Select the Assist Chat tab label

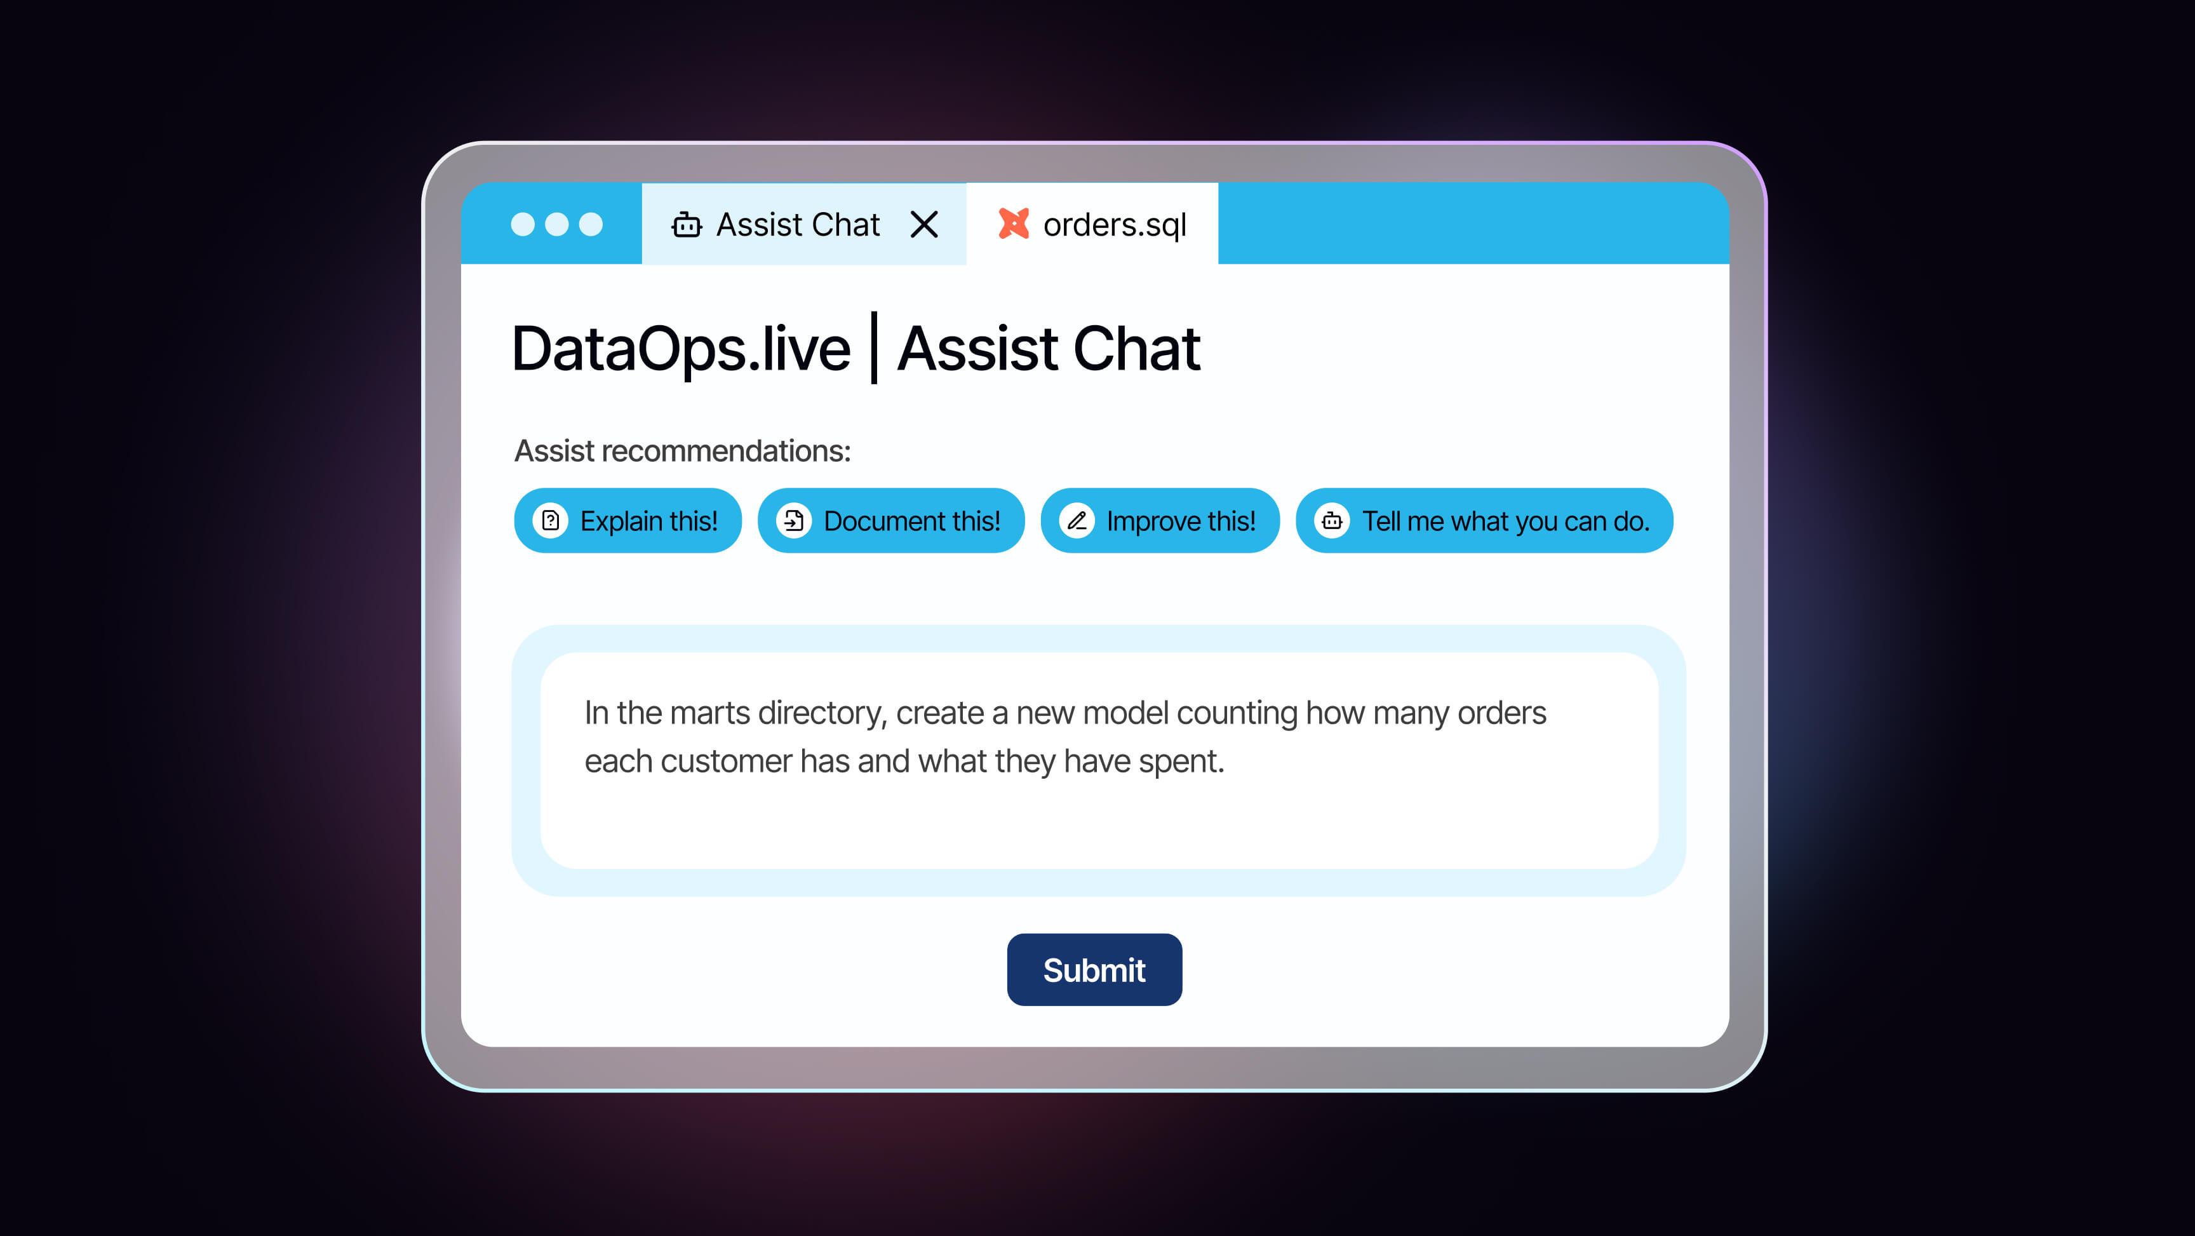point(798,224)
